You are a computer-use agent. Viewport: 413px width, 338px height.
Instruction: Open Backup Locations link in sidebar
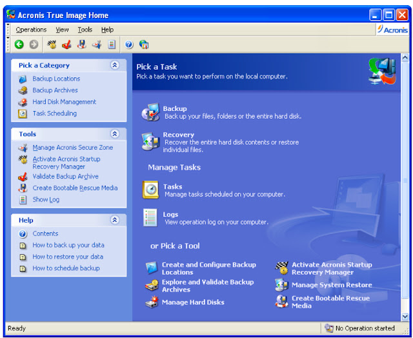pyautogui.click(x=56, y=79)
